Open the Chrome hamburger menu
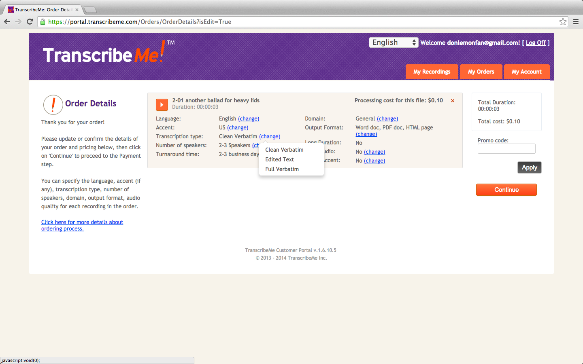This screenshot has width=583, height=364. [576, 22]
